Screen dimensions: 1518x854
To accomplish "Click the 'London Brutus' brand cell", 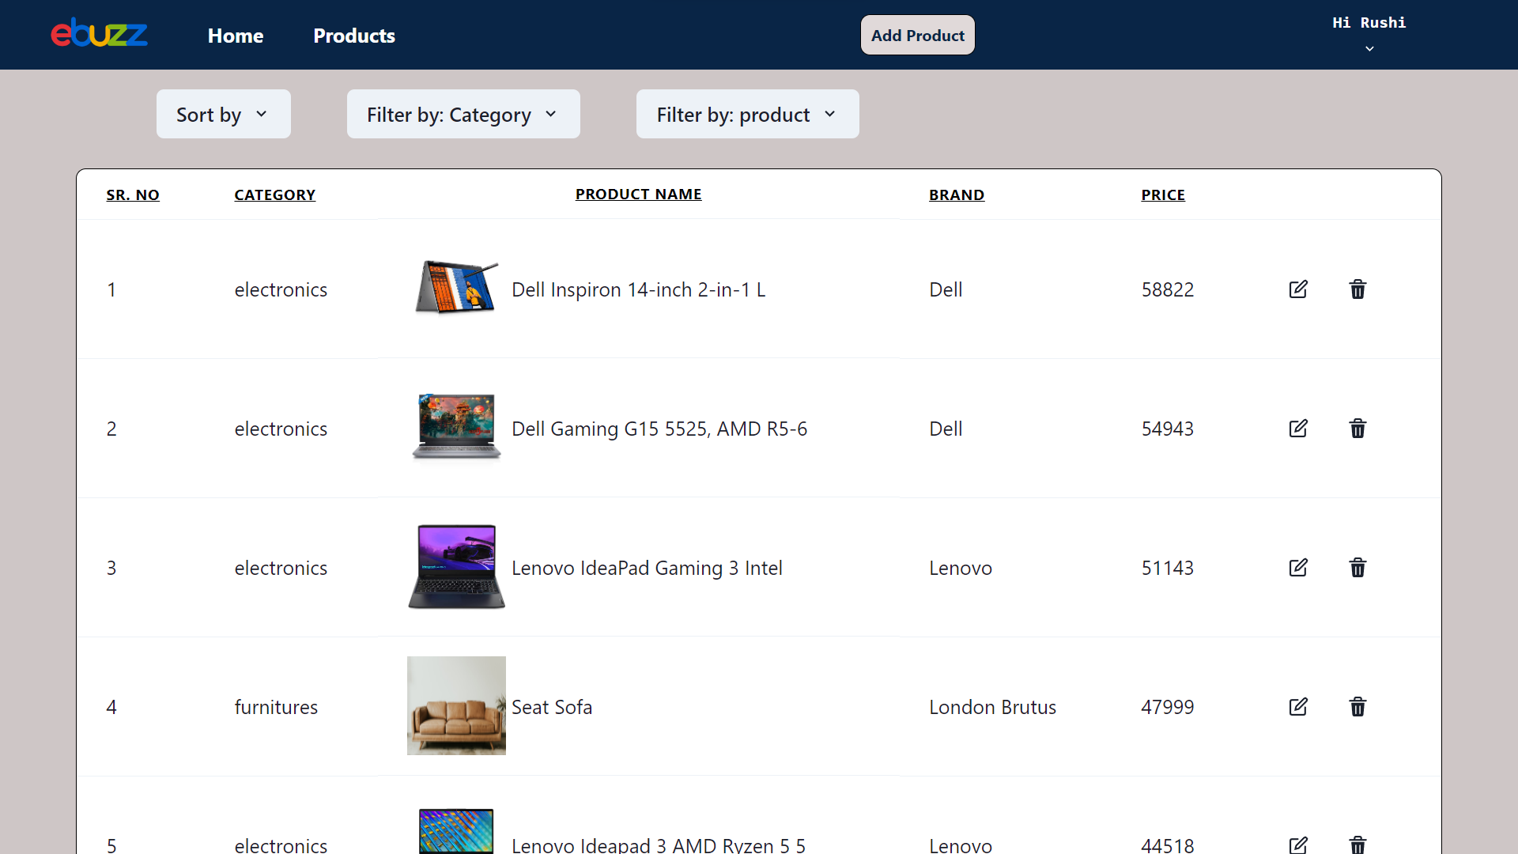I will click(993, 707).
